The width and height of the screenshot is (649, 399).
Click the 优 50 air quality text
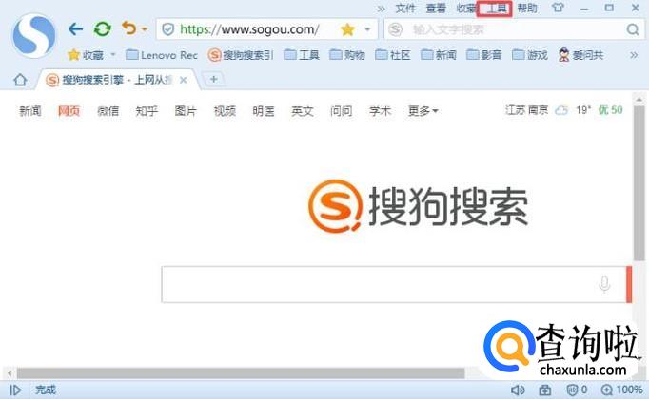[611, 110]
